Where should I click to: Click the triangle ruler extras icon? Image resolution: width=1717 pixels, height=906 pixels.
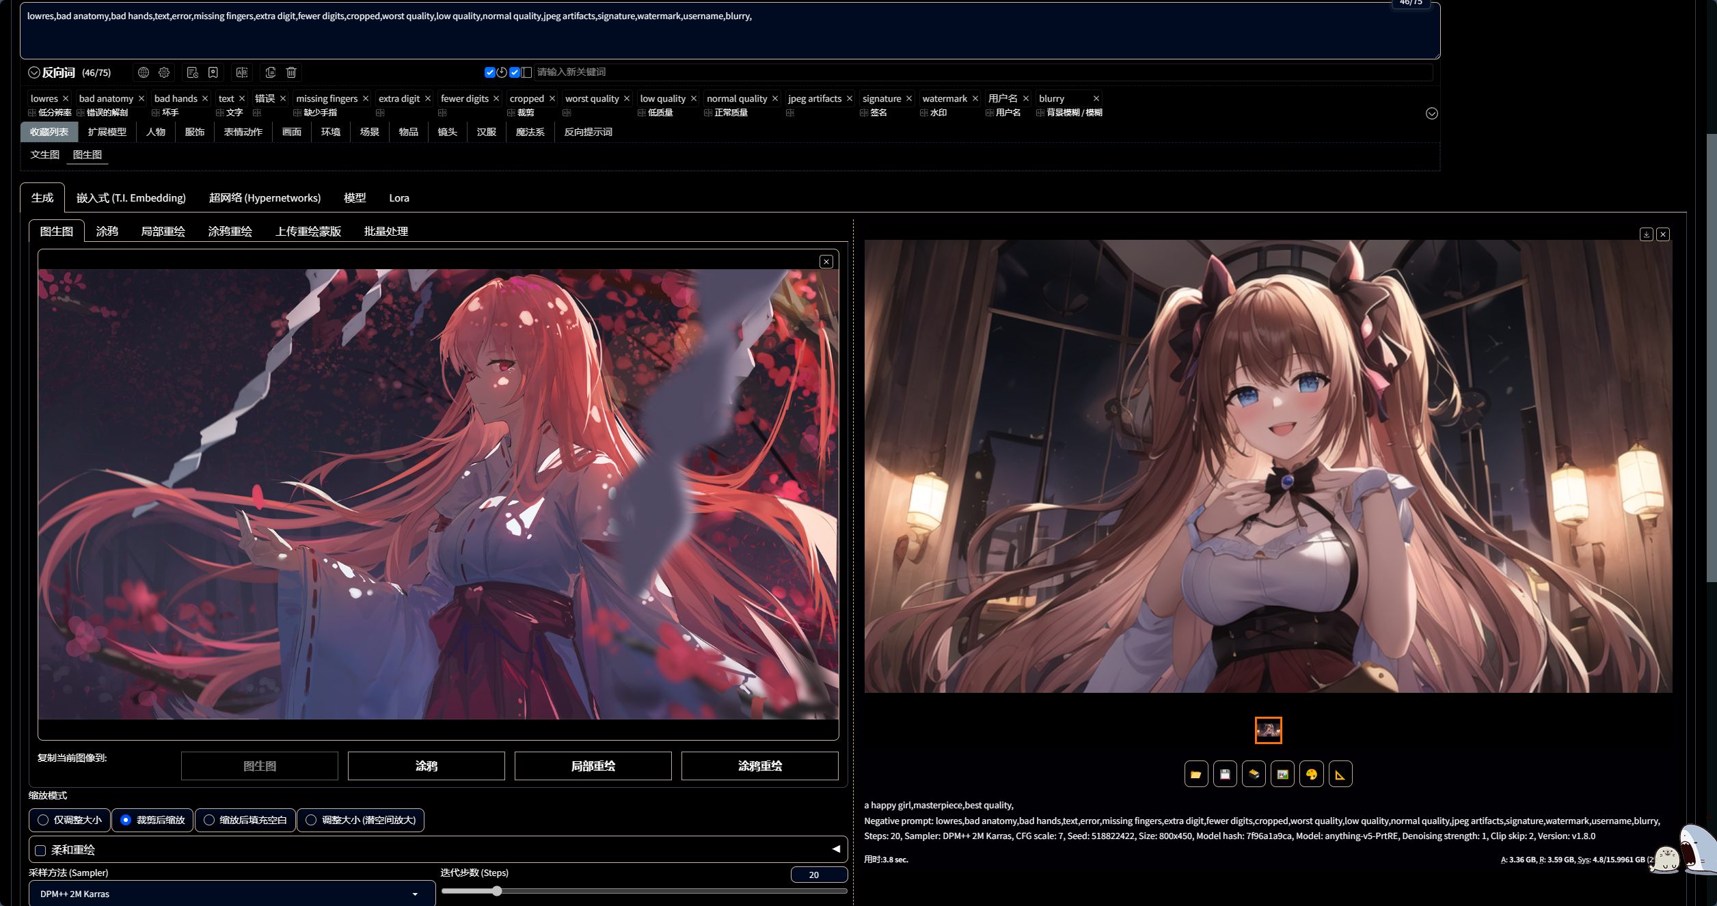pos(1340,774)
